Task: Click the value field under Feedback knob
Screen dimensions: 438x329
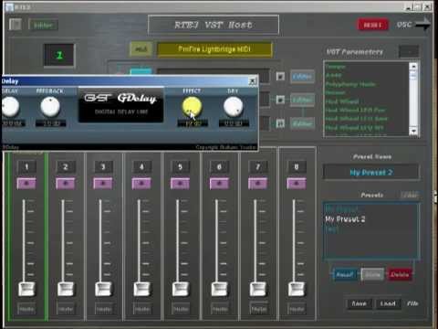Action: (51, 123)
